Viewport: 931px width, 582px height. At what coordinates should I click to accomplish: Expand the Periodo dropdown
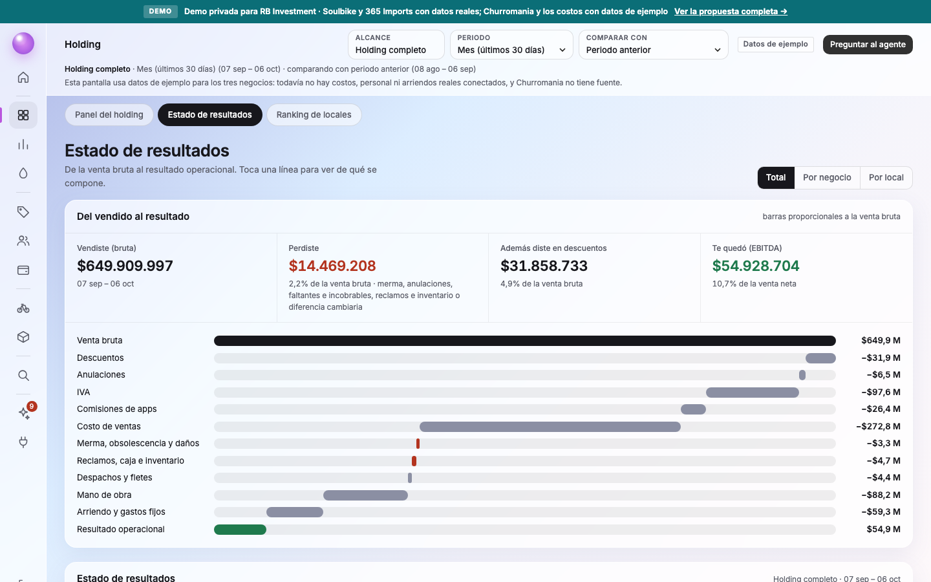click(x=511, y=45)
